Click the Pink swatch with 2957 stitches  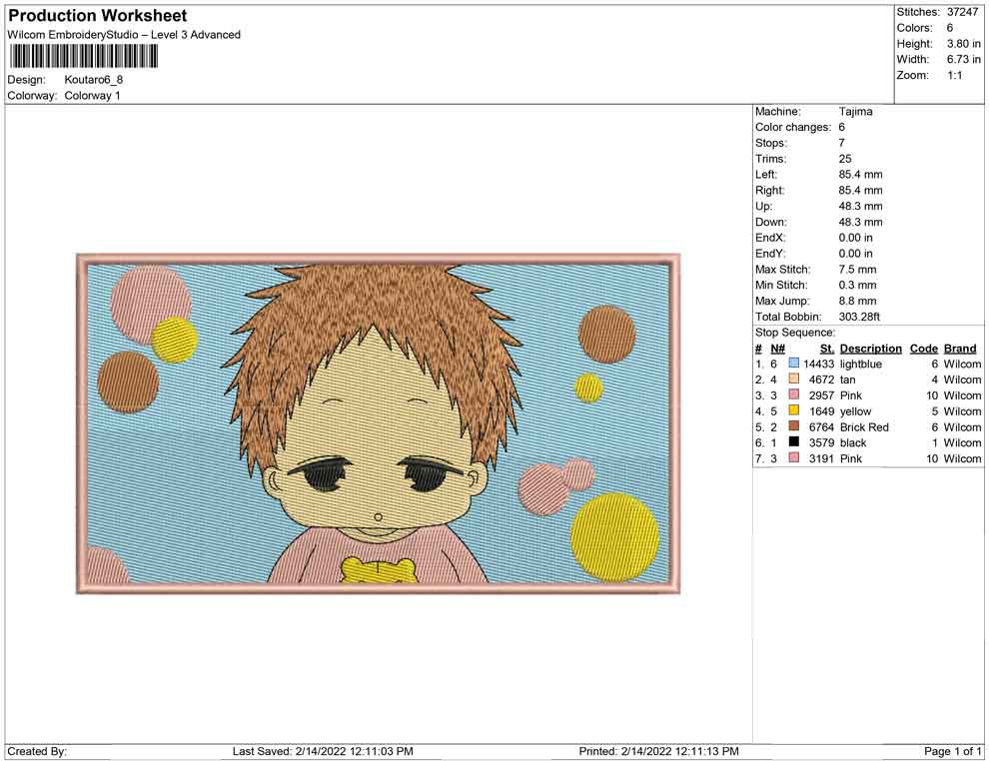793,394
